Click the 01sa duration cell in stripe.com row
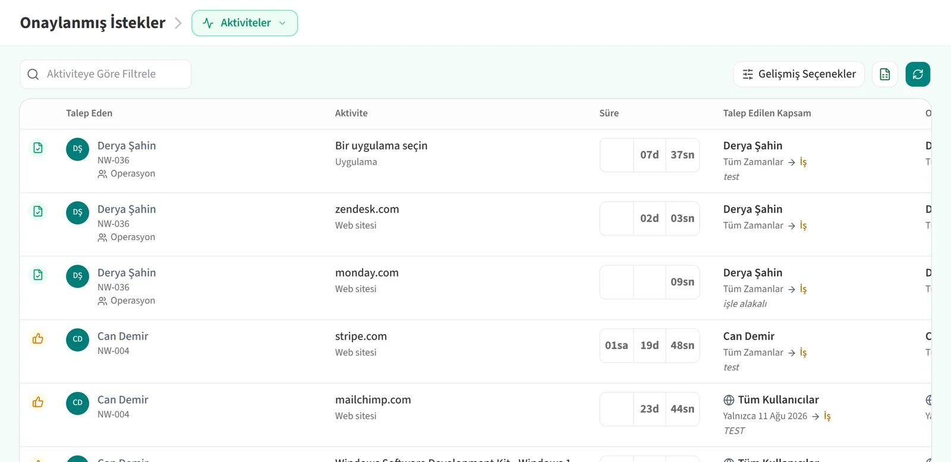The width and height of the screenshot is (951, 462). click(x=616, y=346)
